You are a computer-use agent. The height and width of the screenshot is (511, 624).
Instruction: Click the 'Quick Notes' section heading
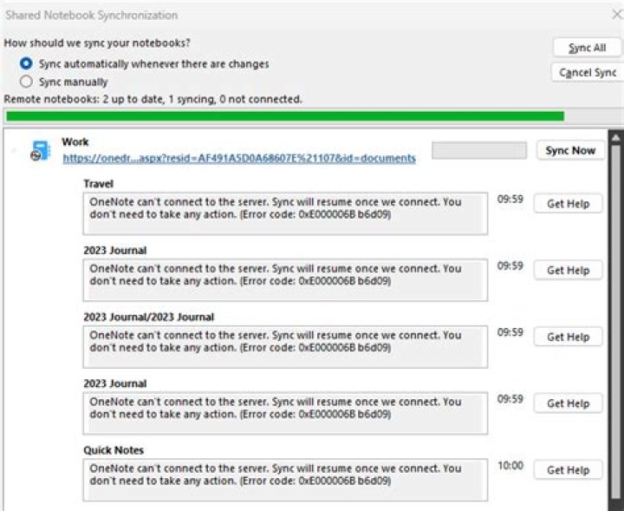pos(114,450)
